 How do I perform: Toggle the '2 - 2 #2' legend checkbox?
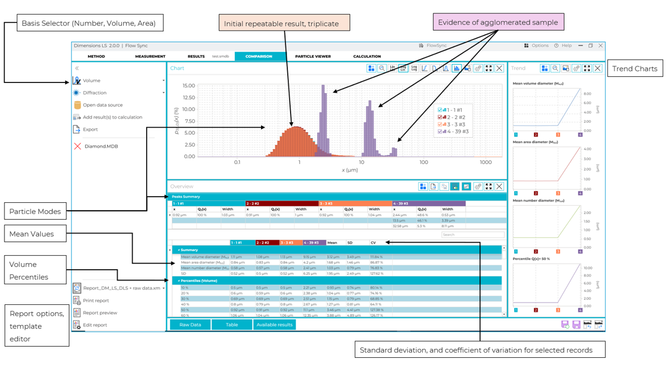440,118
